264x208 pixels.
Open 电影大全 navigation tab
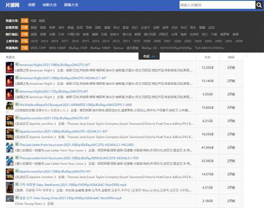(x=49, y=5)
